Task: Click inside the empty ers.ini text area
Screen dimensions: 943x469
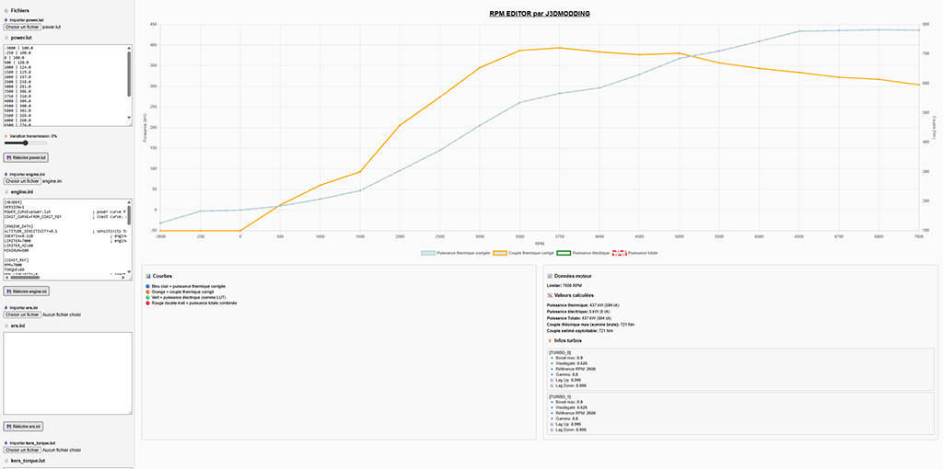Action: point(67,373)
